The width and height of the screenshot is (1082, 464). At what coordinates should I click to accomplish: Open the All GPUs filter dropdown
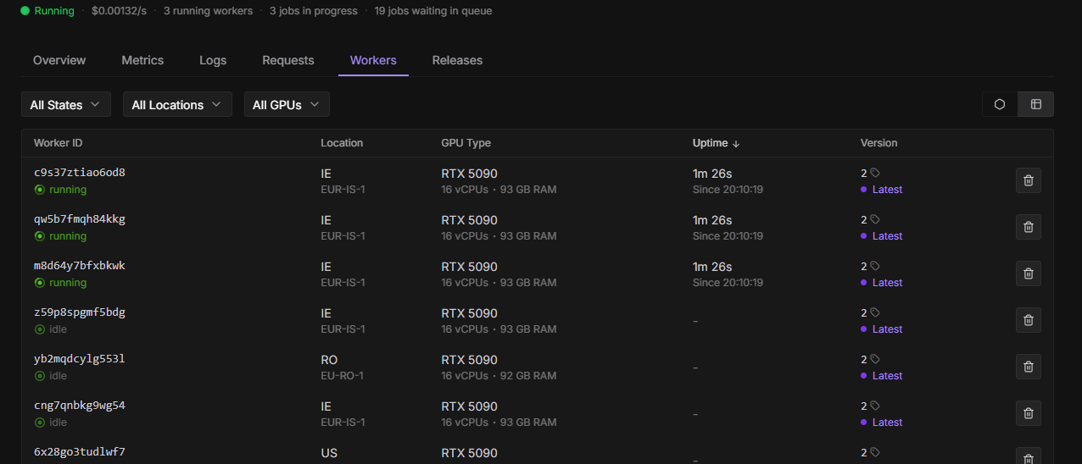286,105
